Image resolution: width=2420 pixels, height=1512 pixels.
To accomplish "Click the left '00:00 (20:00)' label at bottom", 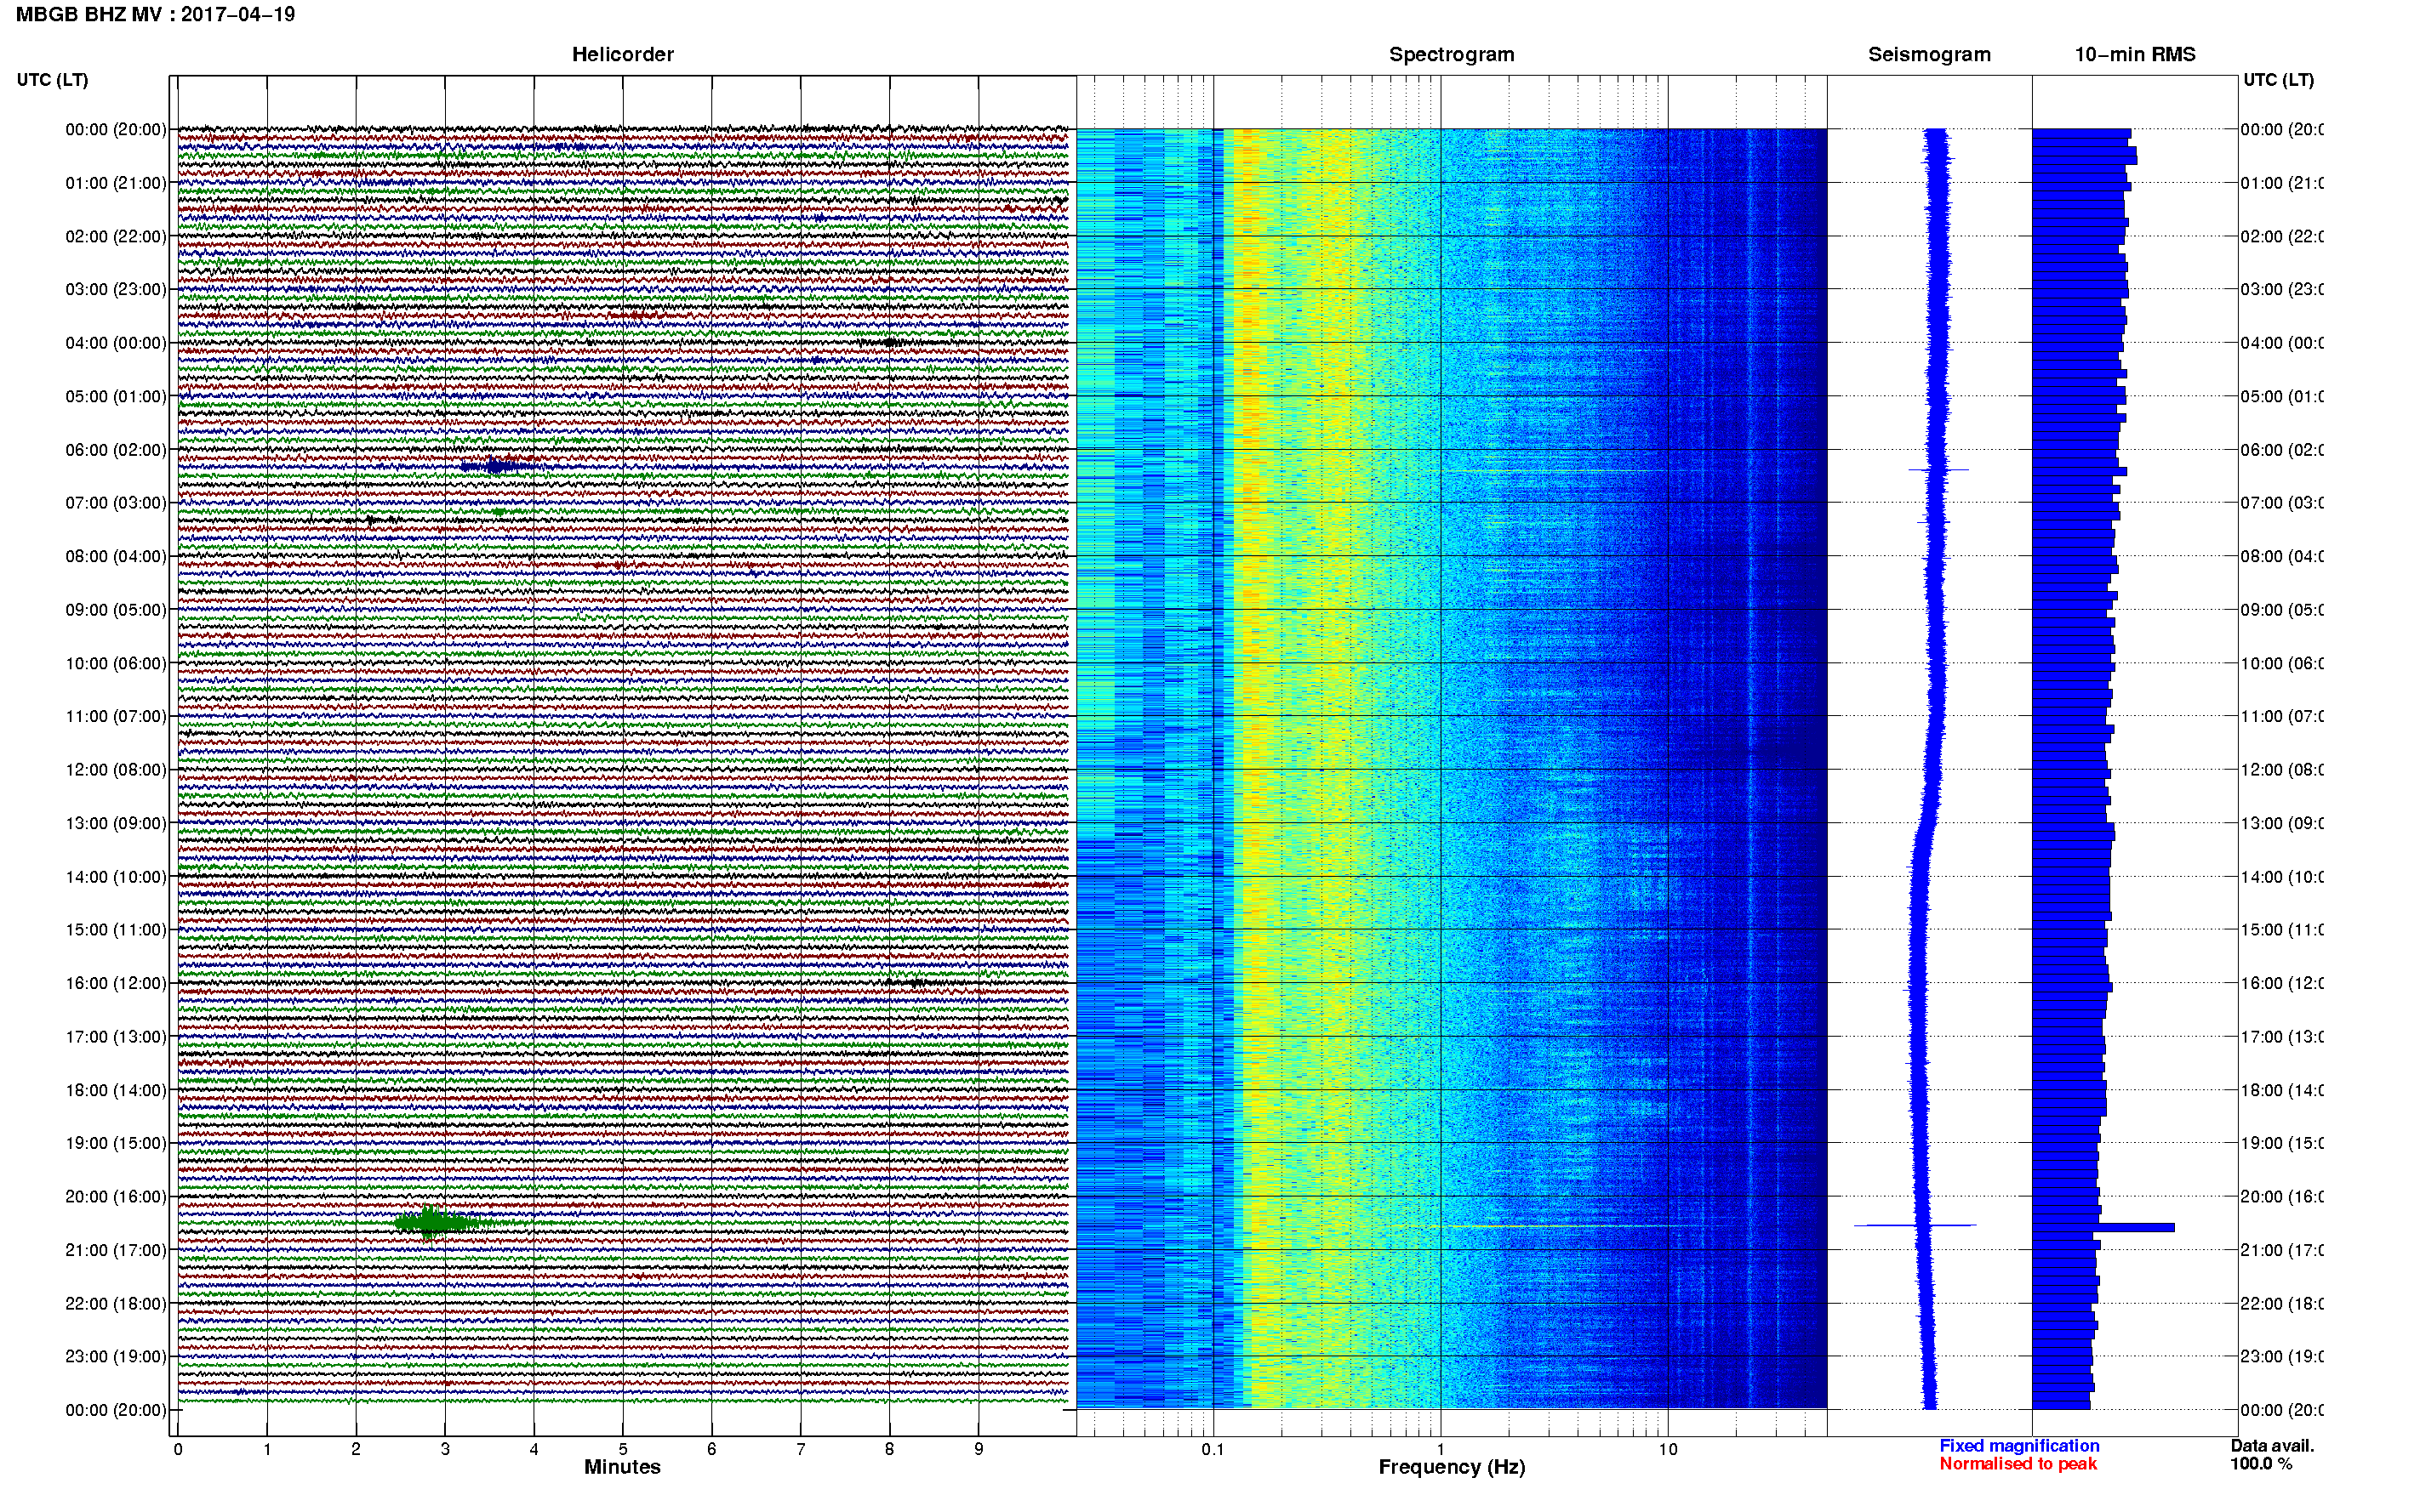I will coord(116,1410).
